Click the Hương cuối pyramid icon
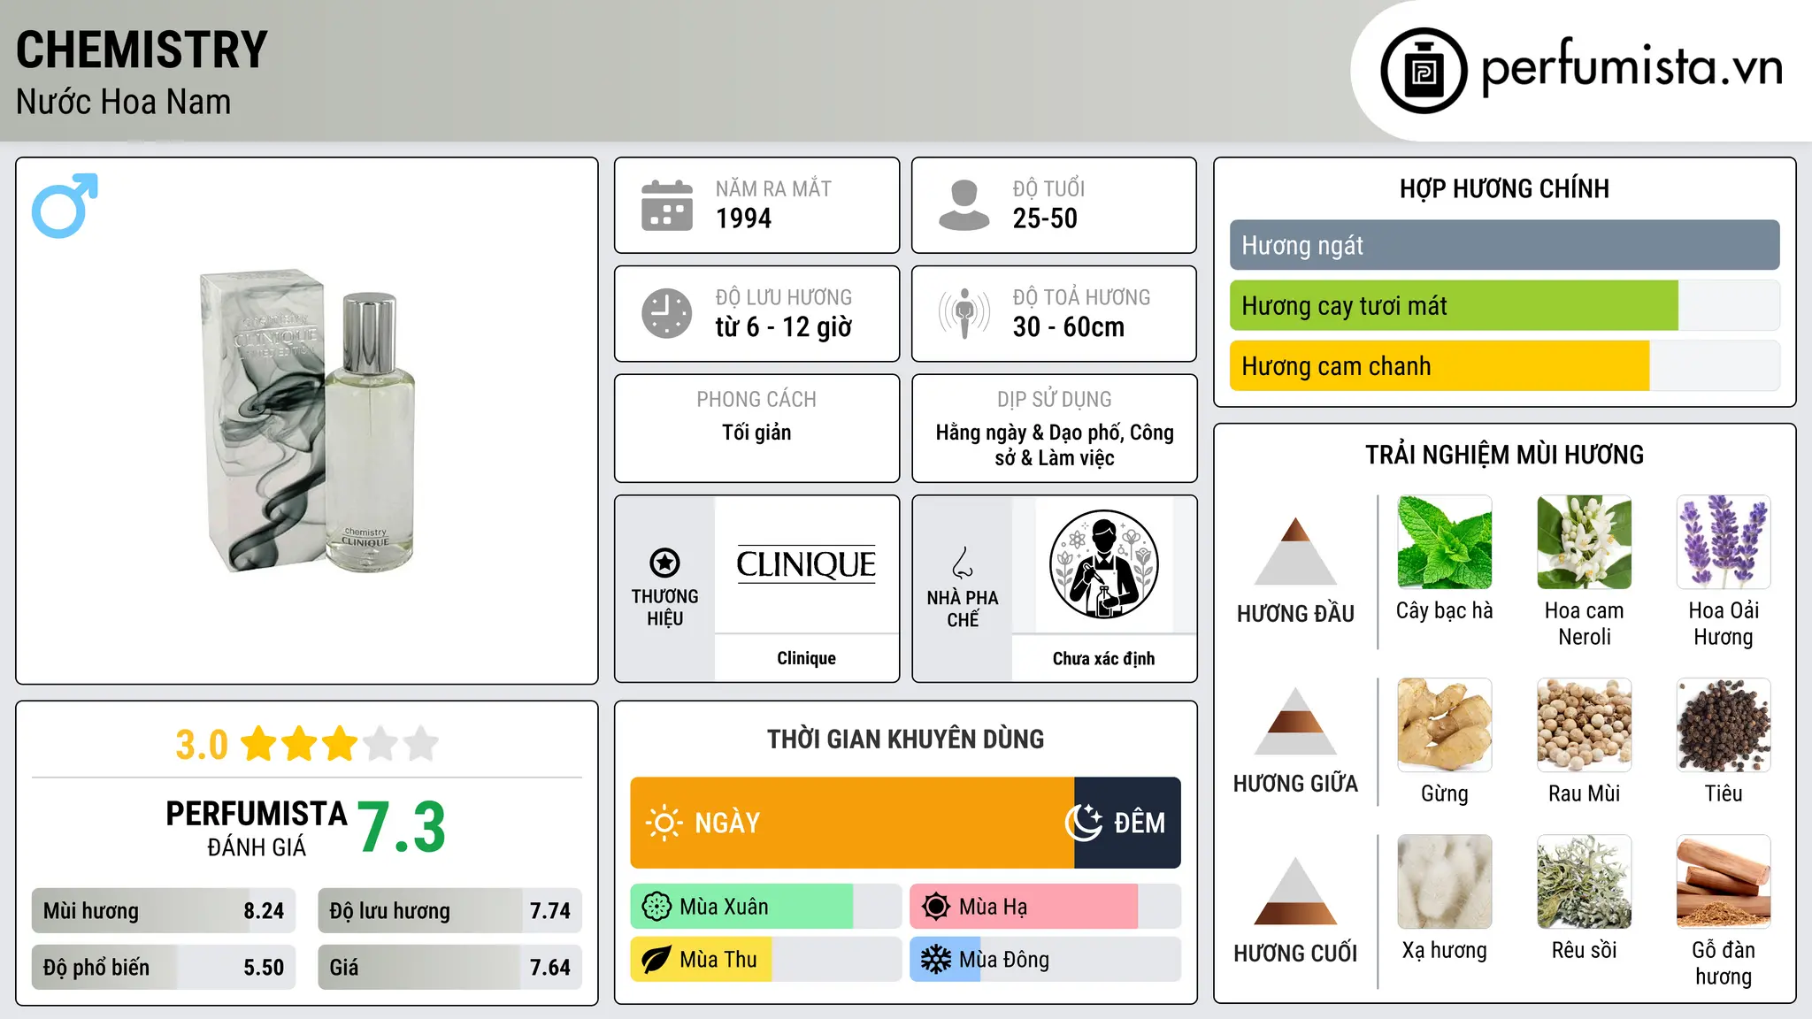The image size is (1812, 1019). click(x=1295, y=891)
